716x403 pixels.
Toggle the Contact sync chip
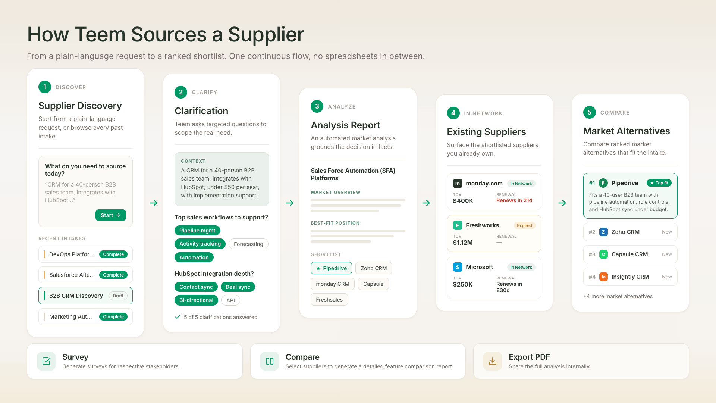(196, 287)
